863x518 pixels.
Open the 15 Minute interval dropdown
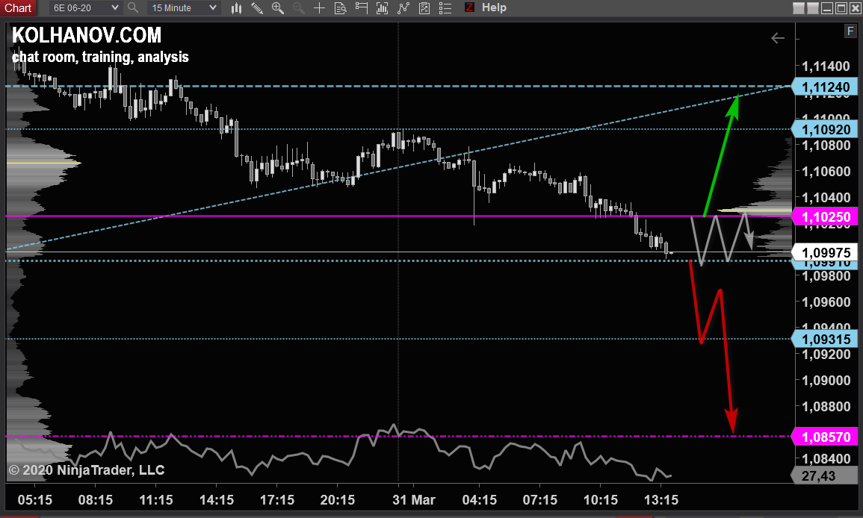tap(183, 8)
